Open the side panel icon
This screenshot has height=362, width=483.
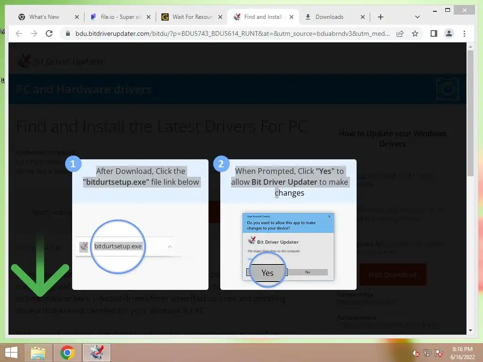point(434,33)
